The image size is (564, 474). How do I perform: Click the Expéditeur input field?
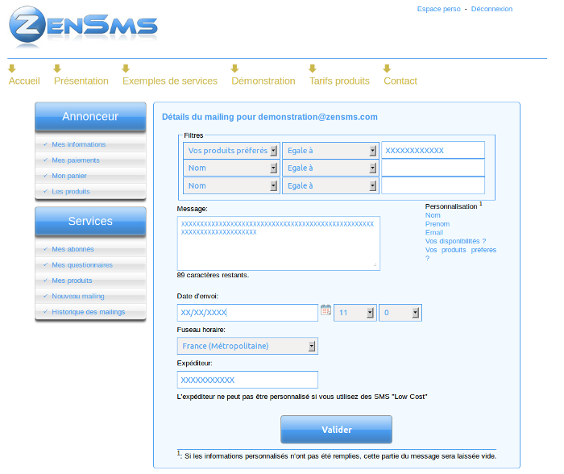[247, 380]
